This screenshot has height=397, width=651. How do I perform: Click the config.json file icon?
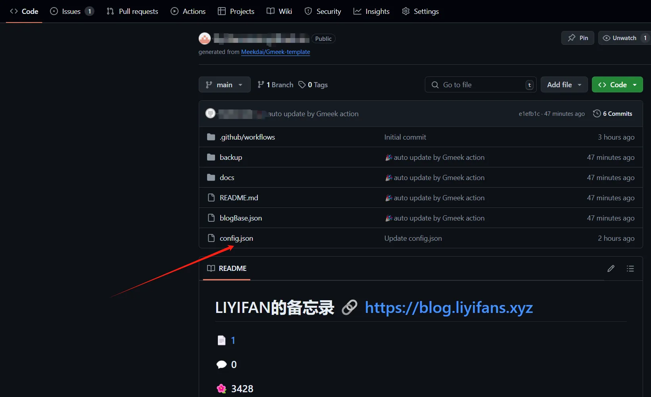(x=211, y=238)
